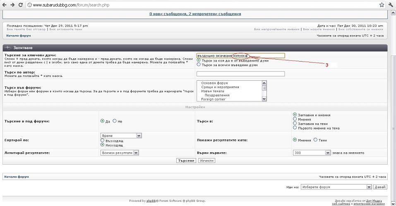
Task: Go back with browser back arrow
Action: pos(4,5)
